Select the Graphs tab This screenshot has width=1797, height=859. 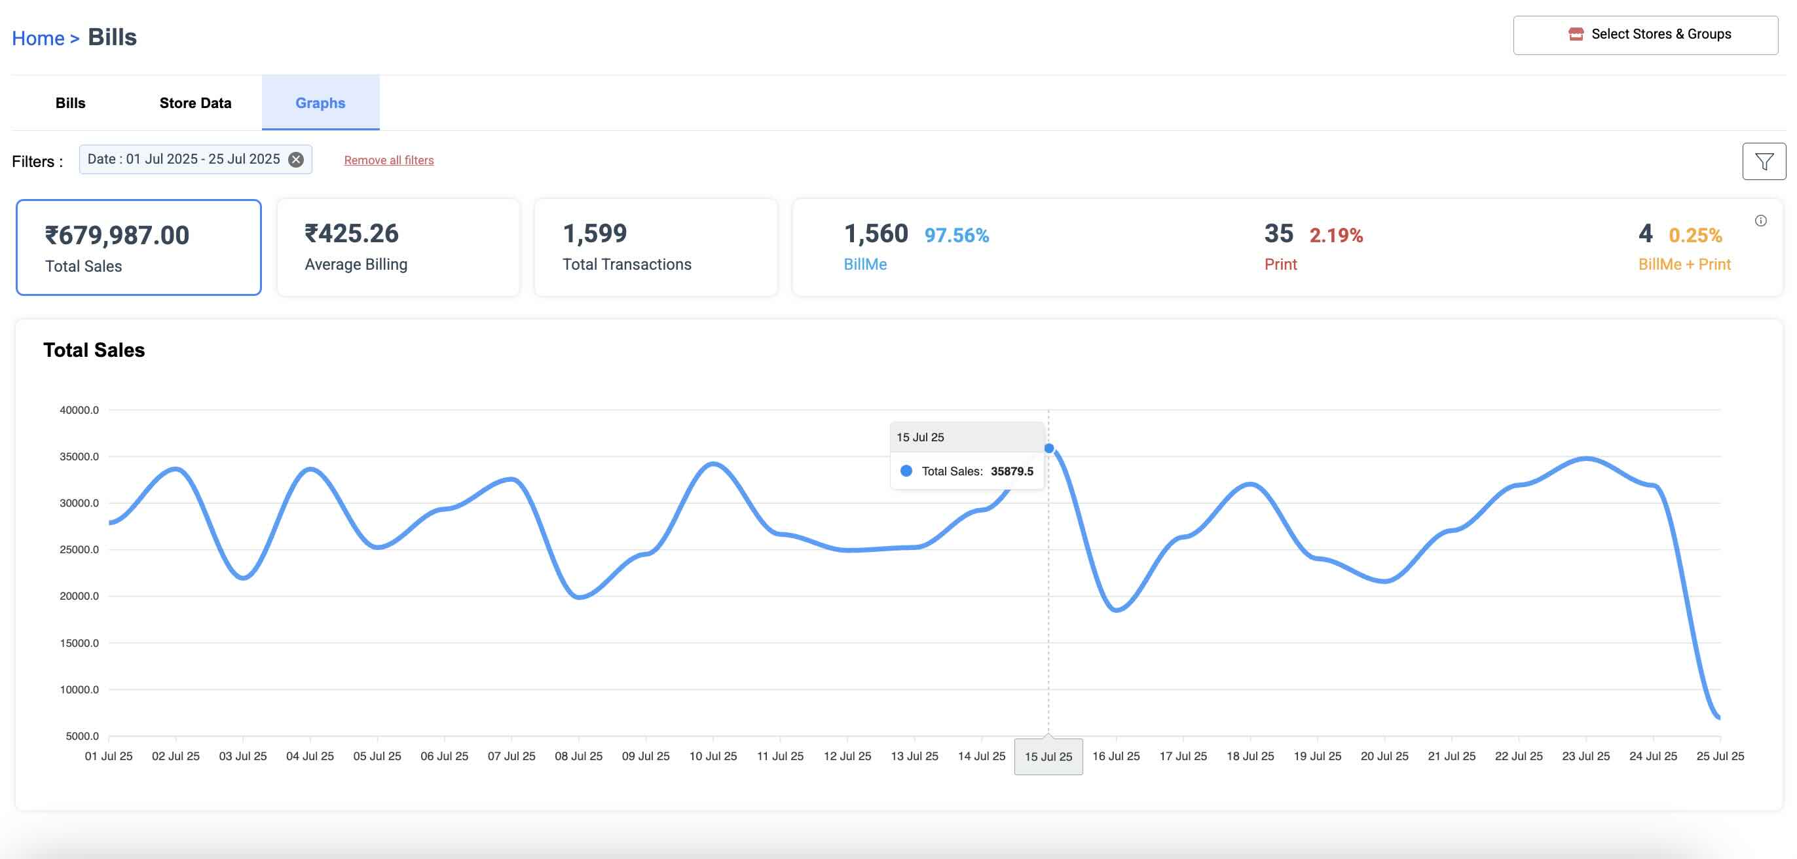click(x=320, y=103)
